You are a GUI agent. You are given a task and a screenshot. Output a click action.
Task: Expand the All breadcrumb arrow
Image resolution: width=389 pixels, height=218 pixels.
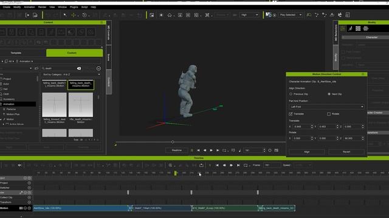point(13,61)
